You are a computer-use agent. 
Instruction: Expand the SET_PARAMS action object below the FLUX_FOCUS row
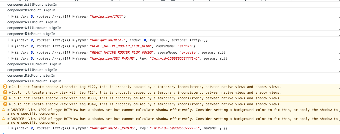tap(74, 58)
